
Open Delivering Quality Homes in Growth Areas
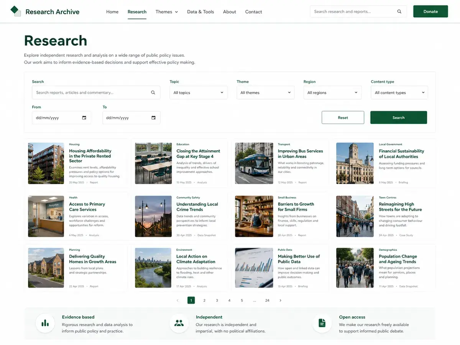coord(92,259)
